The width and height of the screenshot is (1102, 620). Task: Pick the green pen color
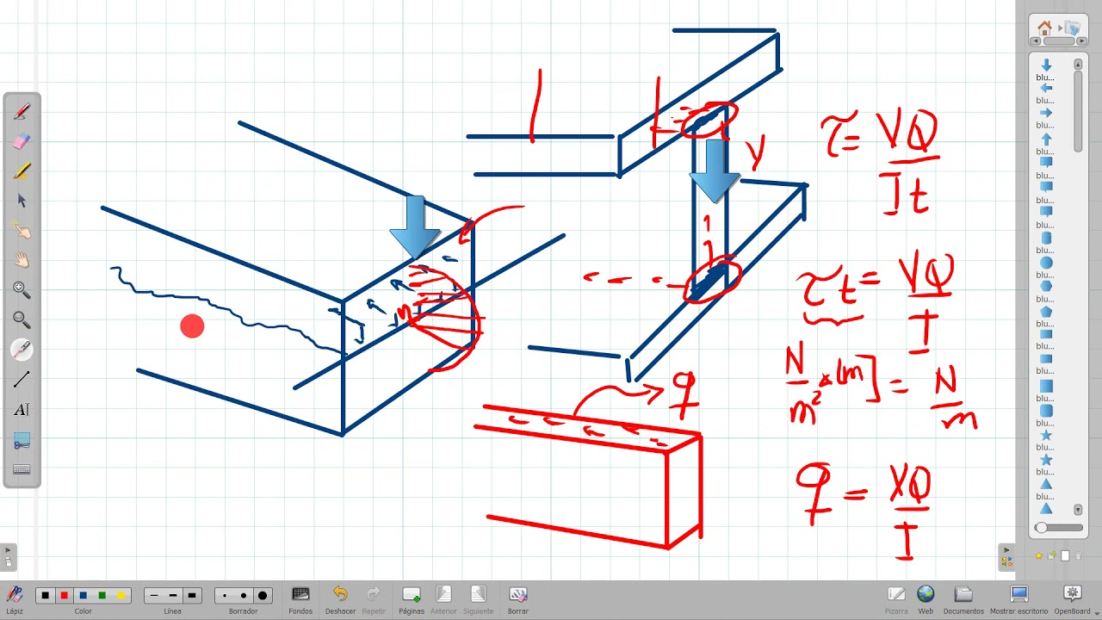[x=102, y=596]
